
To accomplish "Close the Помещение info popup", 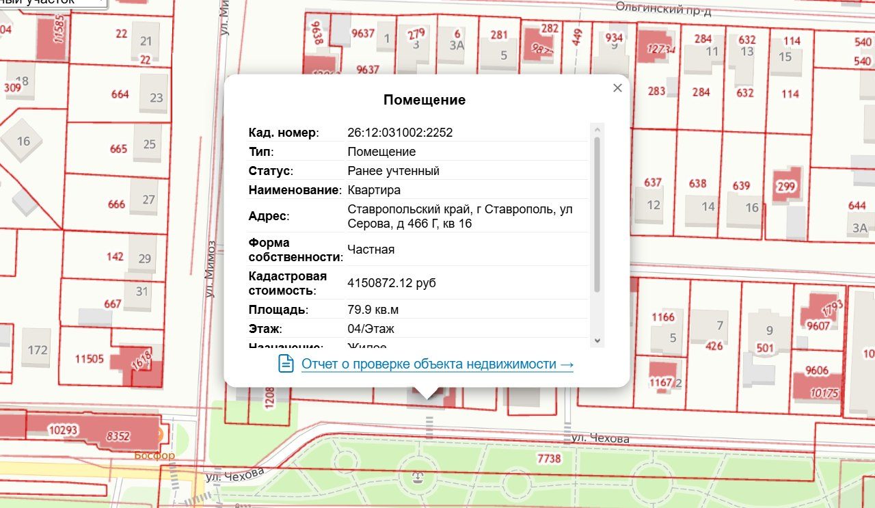I will pos(617,88).
